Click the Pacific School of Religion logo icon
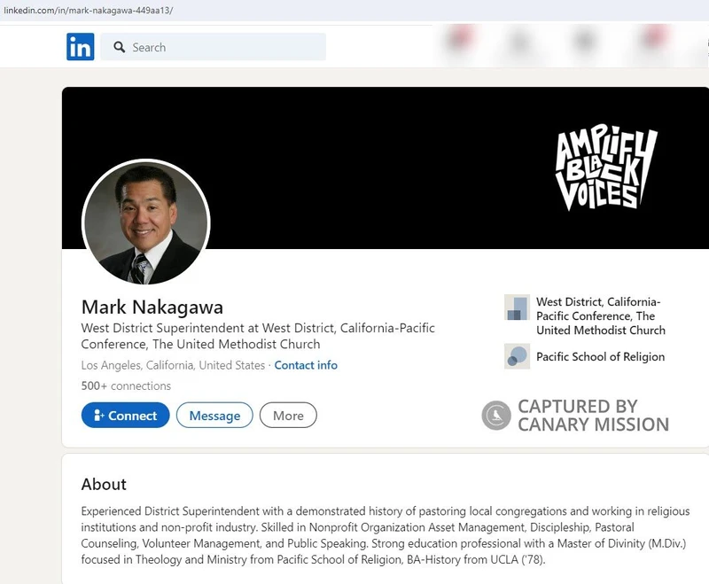The height and width of the screenshot is (584, 709). click(517, 356)
